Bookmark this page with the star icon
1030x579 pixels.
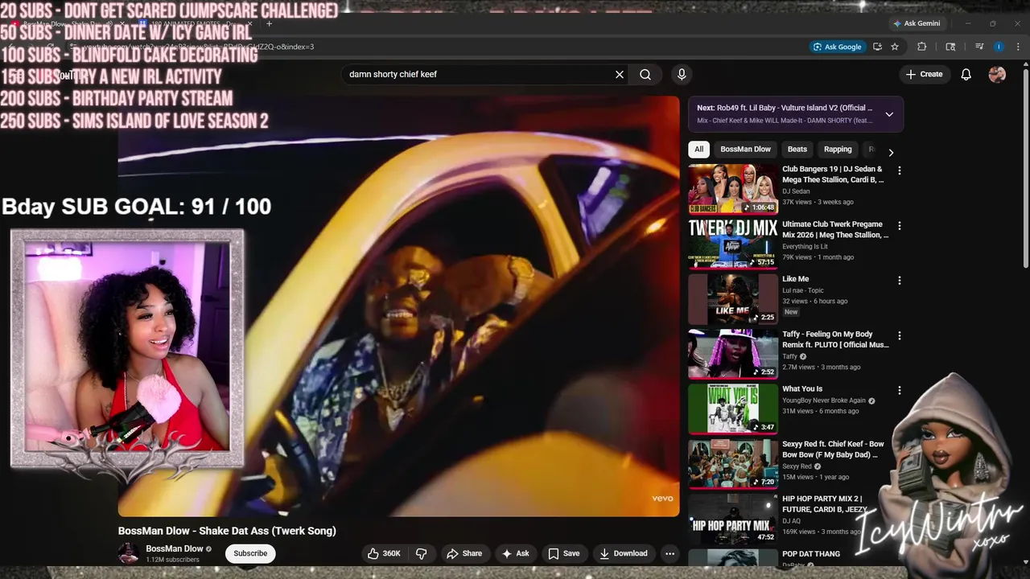[895, 47]
